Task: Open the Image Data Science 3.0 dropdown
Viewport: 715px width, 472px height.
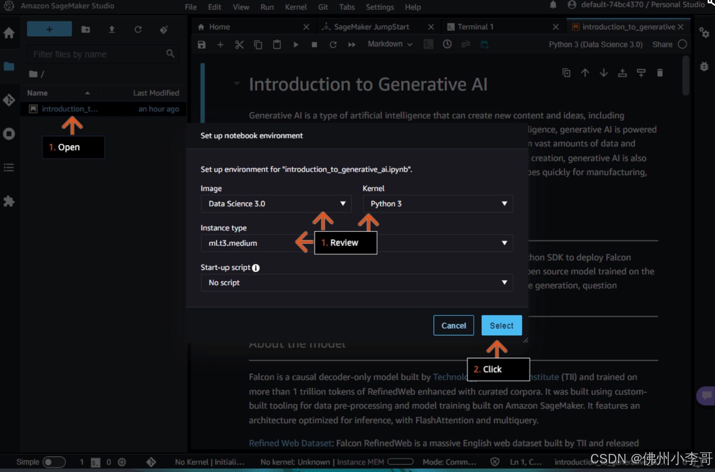Action: pyautogui.click(x=276, y=203)
